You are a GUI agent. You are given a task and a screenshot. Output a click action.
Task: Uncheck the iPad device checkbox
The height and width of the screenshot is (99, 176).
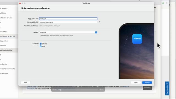coord(41,46)
